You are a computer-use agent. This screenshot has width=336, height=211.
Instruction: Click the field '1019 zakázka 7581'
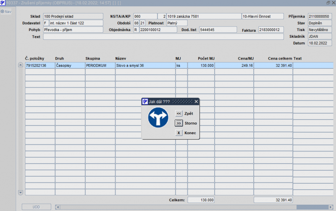(x=204, y=16)
